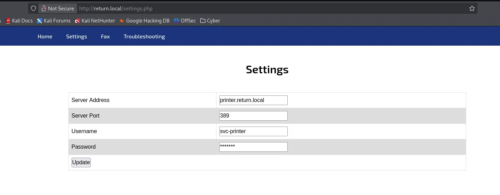Open the Troubleshooting page

[x=144, y=36]
